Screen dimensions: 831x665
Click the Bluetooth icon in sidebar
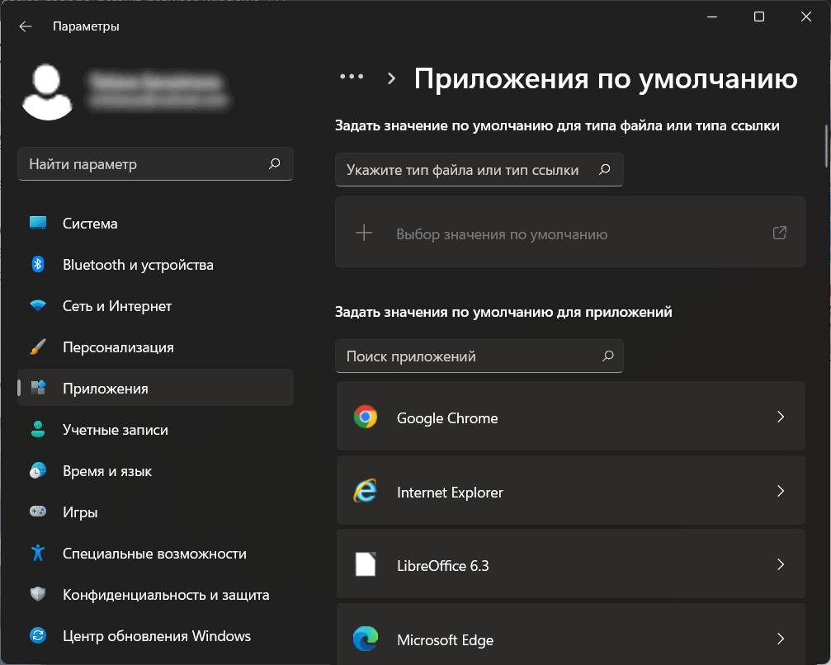[38, 264]
